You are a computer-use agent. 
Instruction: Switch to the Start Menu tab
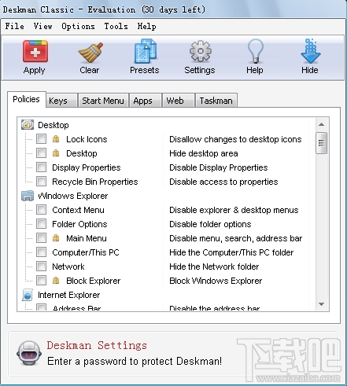tap(103, 101)
